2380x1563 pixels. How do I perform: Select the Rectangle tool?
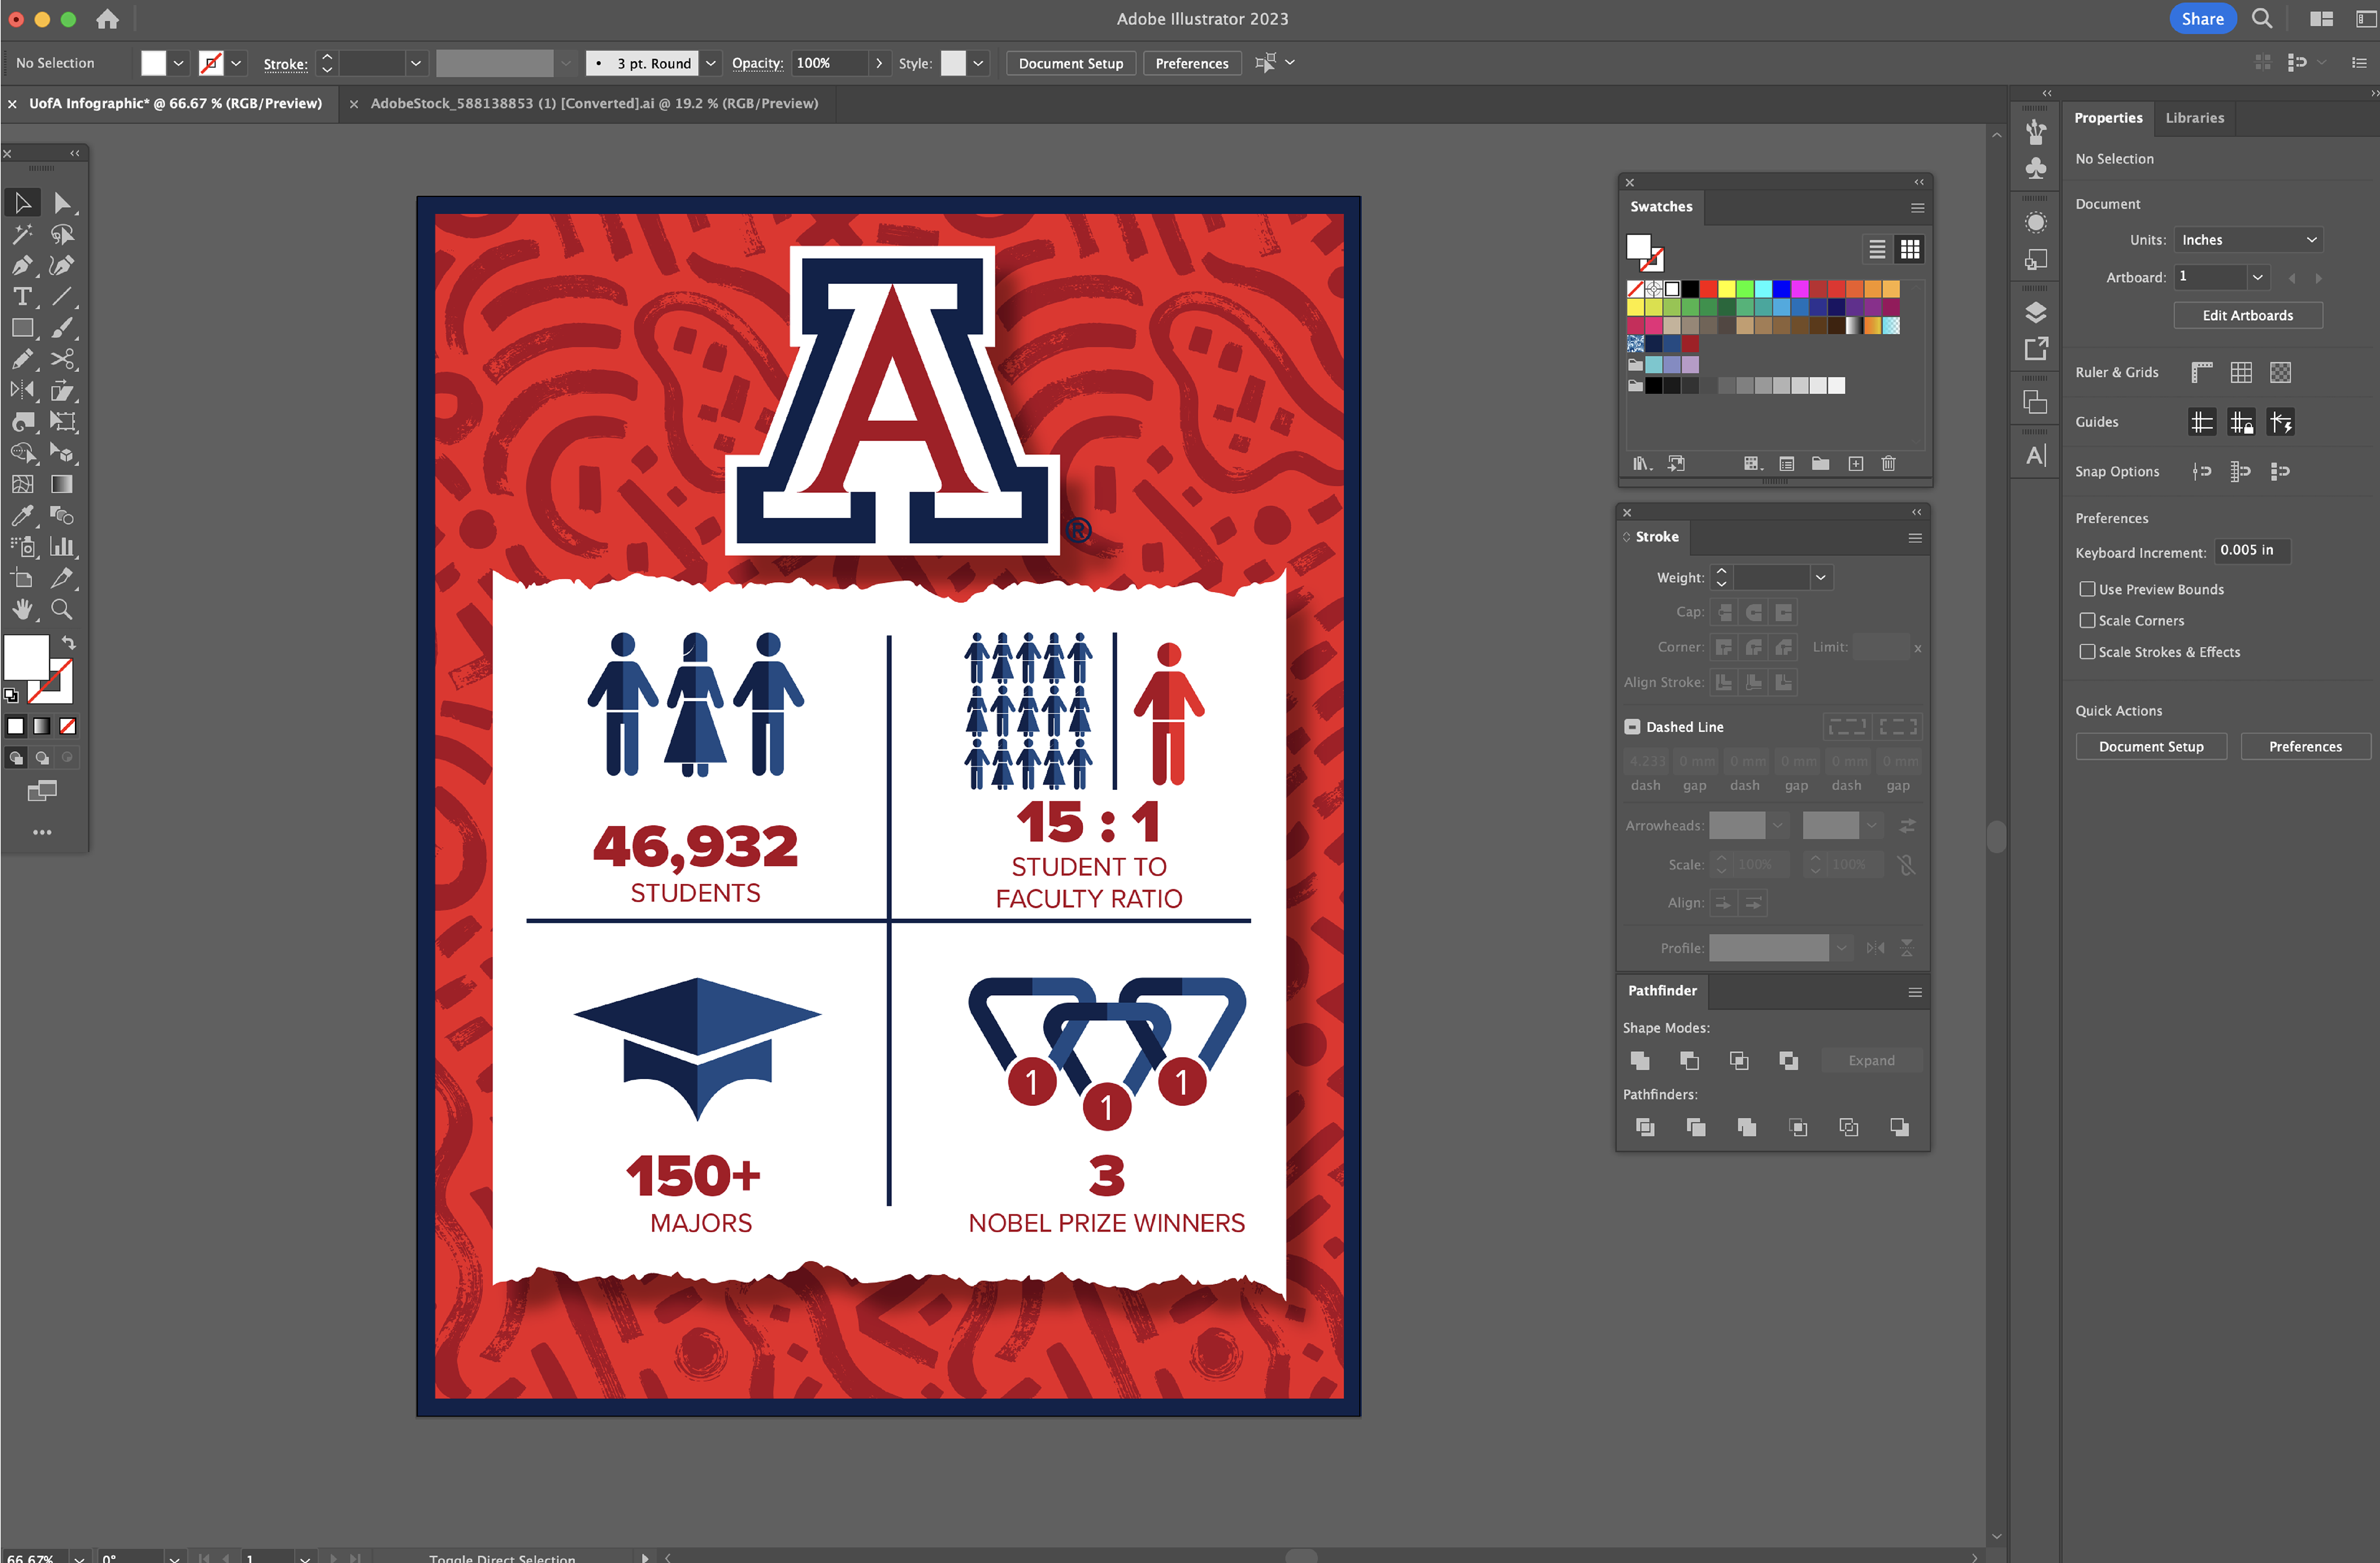pyautogui.click(x=22, y=328)
